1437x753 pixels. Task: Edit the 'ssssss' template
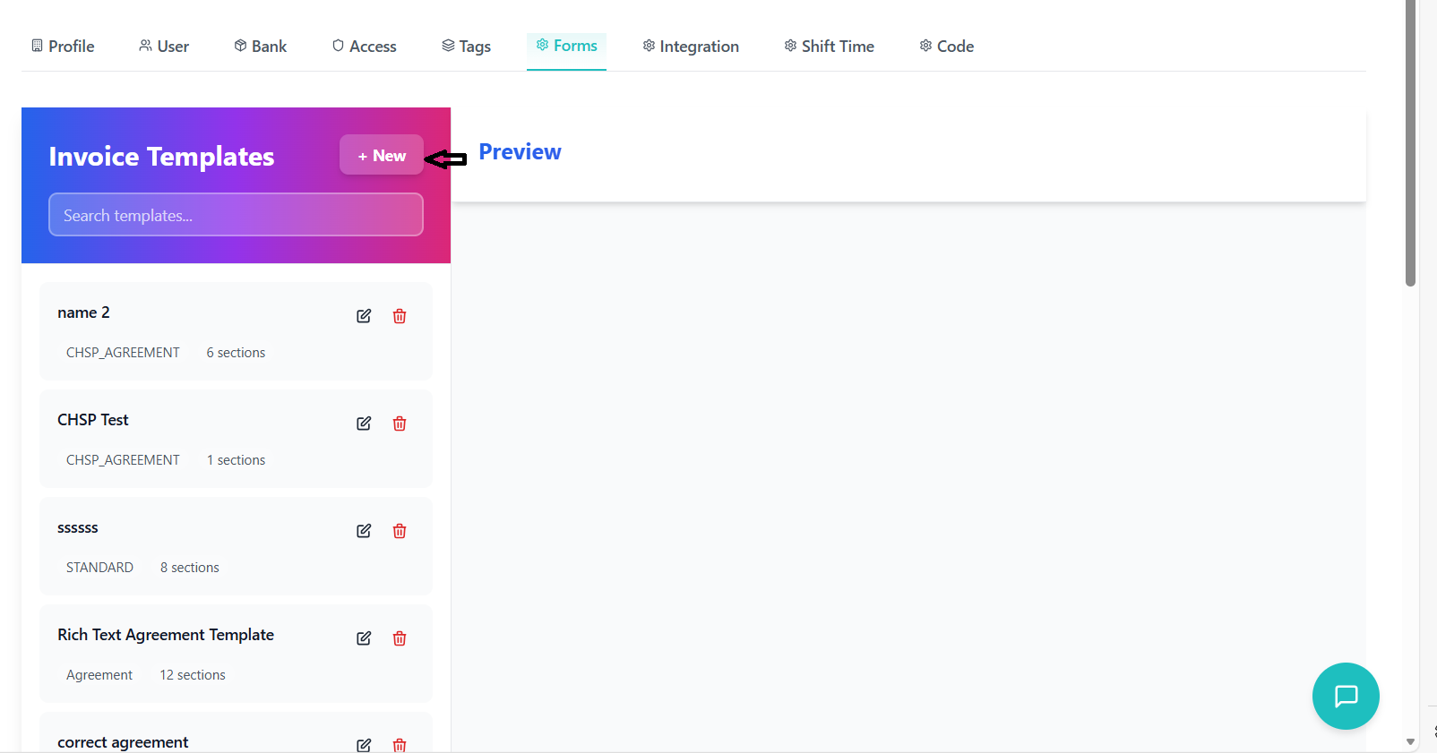point(364,531)
